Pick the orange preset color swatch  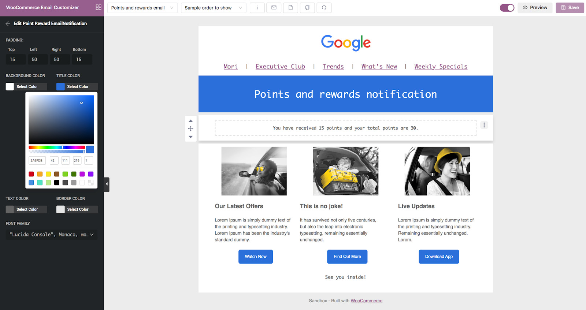click(x=40, y=174)
